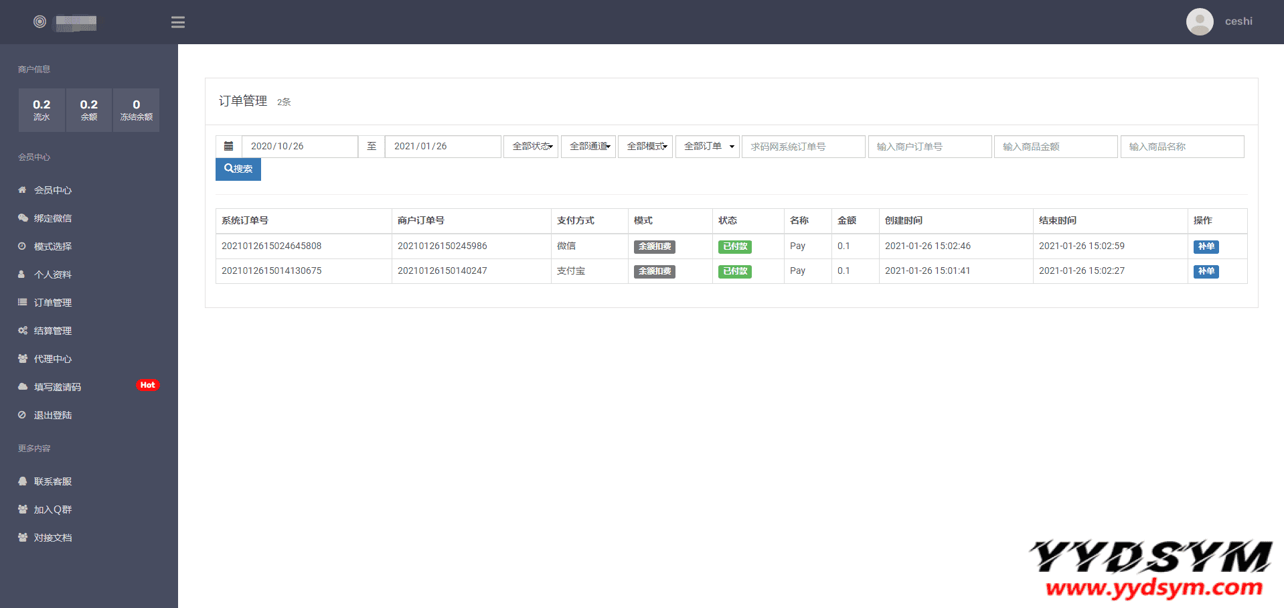Viewport: 1284px width, 608px height.
Task: Click the 创建时间 column header
Action: (904, 220)
